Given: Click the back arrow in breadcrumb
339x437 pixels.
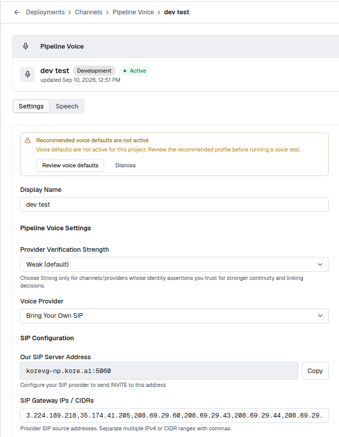Looking at the screenshot, I should click(x=17, y=12).
